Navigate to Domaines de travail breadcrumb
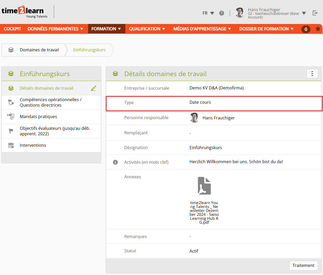323x275 pixels. tap(39, 50)
